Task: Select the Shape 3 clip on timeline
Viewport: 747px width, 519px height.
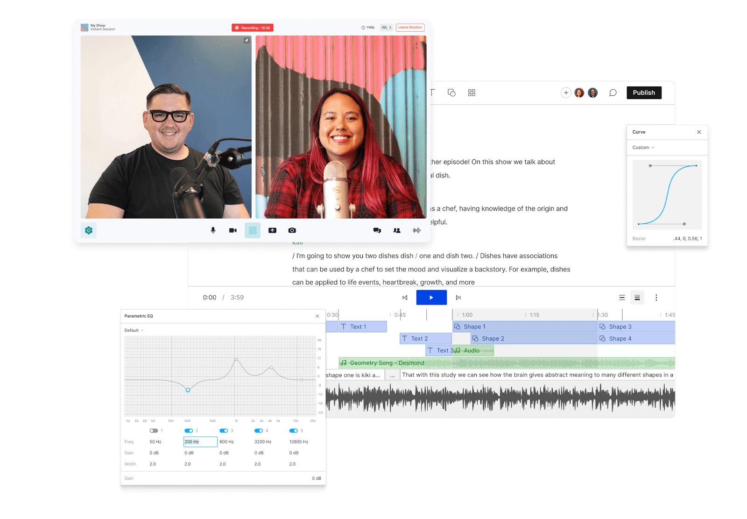Action: 636,327
